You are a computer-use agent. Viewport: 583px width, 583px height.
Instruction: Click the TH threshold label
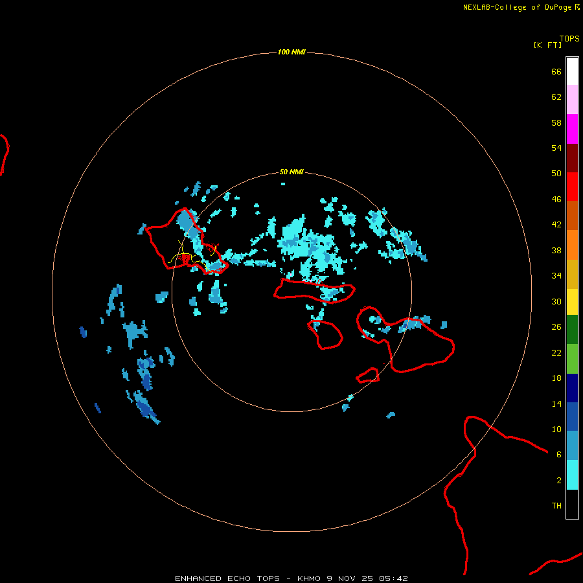click(x=556, y=506)
